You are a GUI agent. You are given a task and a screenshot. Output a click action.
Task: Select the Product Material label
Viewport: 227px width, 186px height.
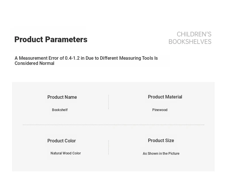pyautogui.click(x=165, y=97)
